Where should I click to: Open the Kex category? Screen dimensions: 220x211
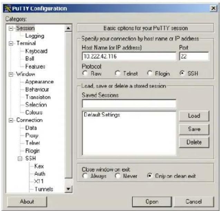(39, 166)
